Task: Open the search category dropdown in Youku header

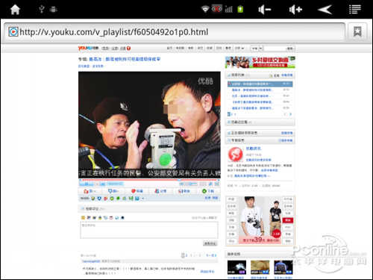Action: coord(257,49)
